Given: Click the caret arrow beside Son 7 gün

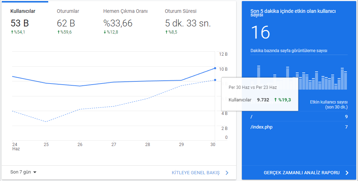Looking at the screenshot, I should pos(35,172).
